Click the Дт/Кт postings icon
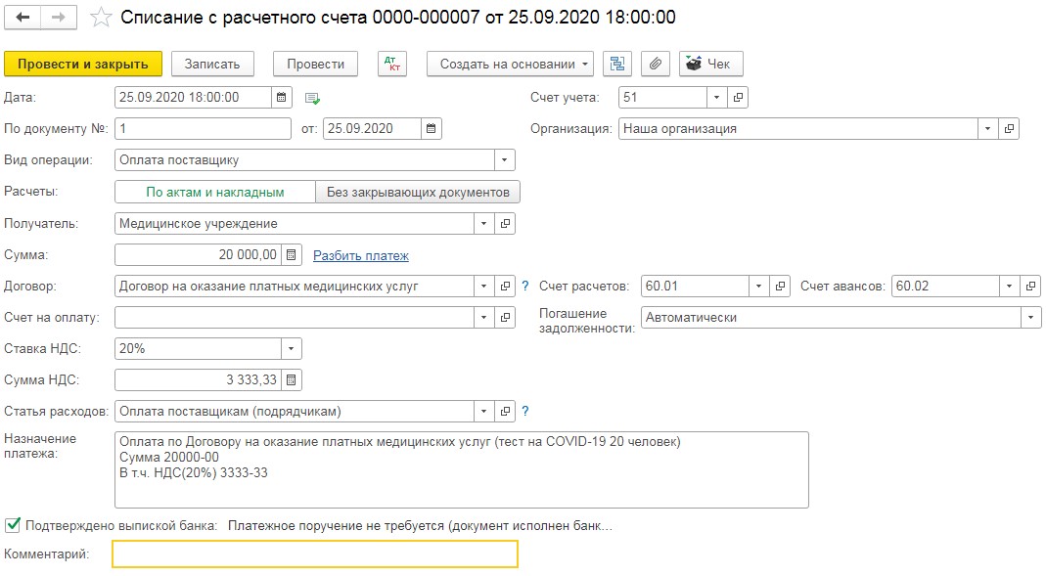This screenshot has width=1046, height=576. 392,64
